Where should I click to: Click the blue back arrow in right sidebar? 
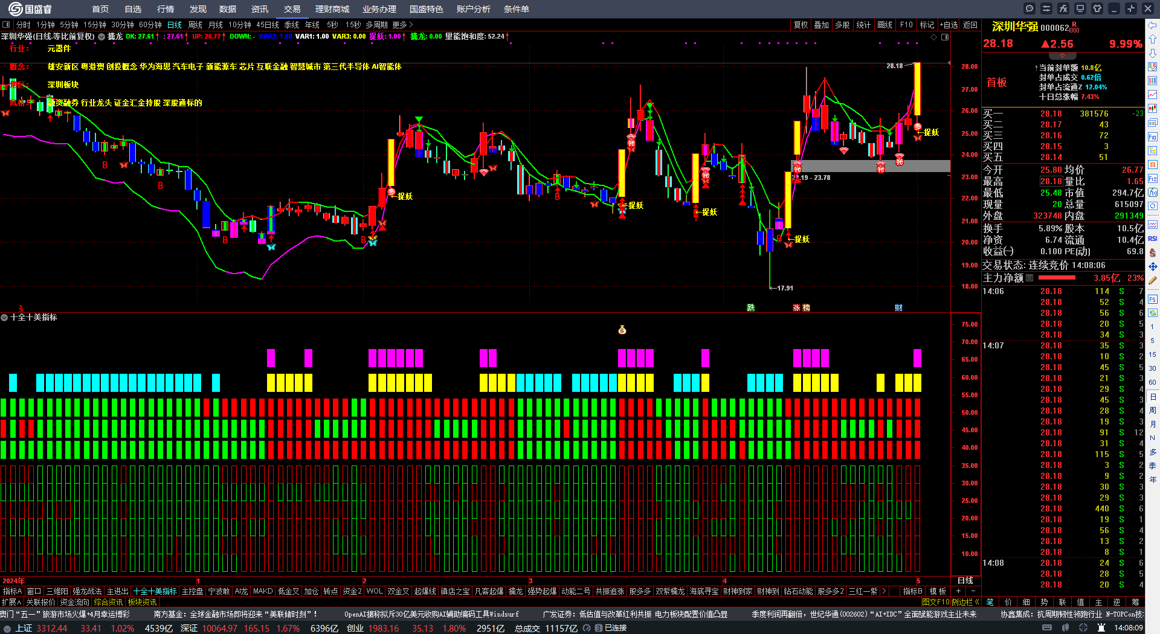(1153, 25)
